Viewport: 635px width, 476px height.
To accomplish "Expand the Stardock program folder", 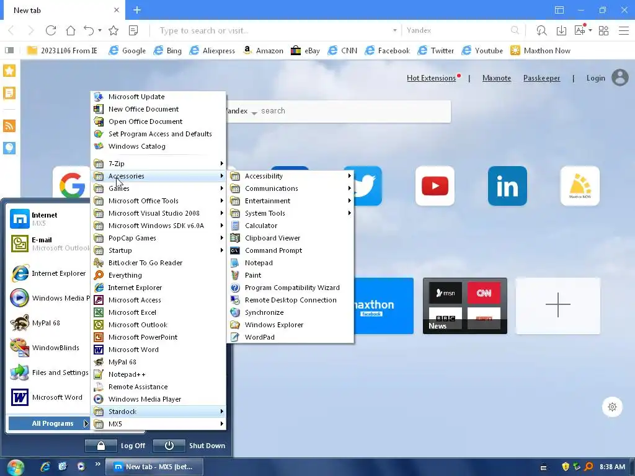I will click(158, 412).
